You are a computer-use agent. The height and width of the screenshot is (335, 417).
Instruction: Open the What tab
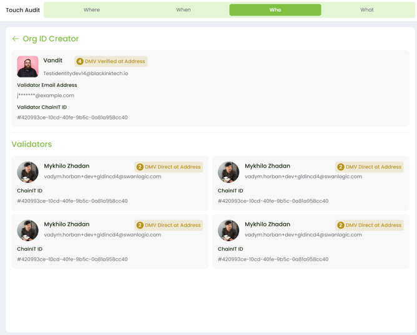(367, 10)
